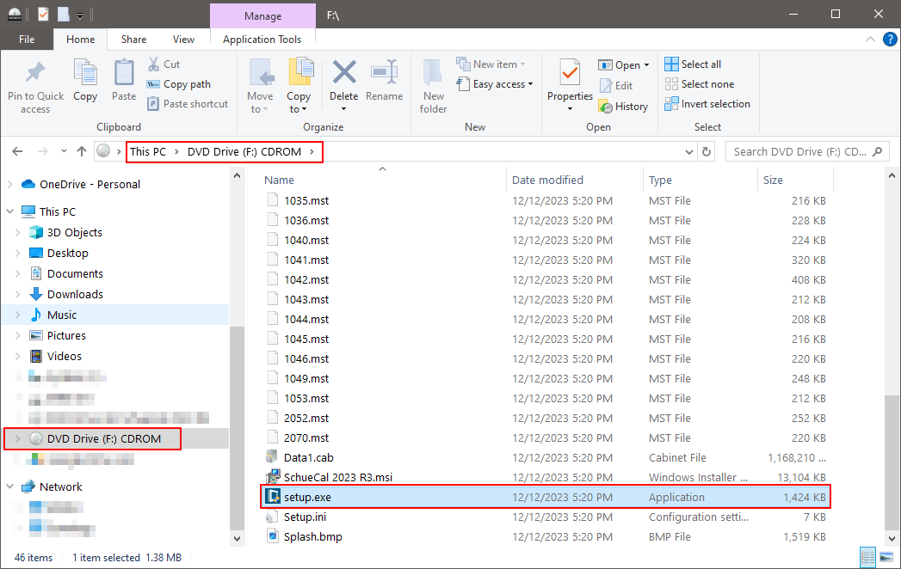Expand the This PC tree node
This screenshot has width=901, height=569.
10,211
